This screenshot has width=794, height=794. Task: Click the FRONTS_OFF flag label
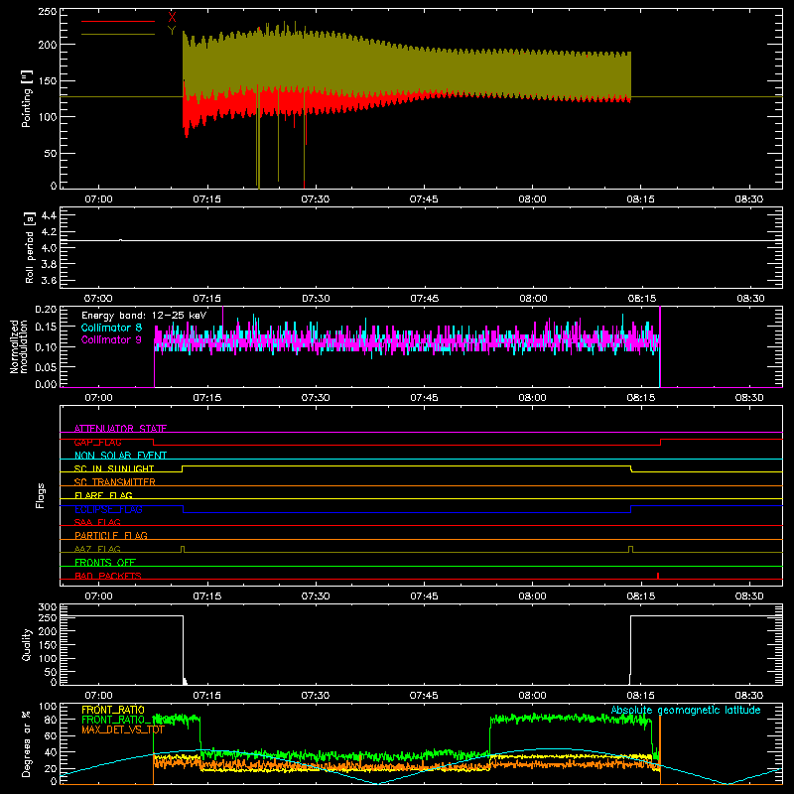pyautogui.click(x=105, y=562)
